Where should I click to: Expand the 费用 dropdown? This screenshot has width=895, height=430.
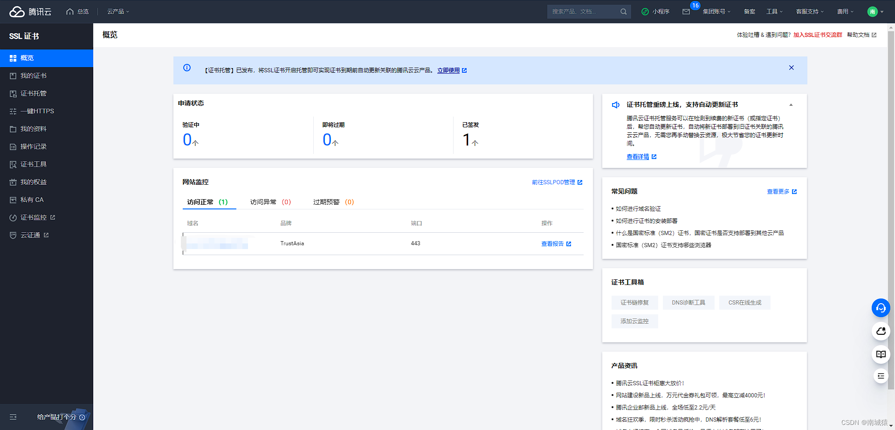pyautogui.click(x=845, y=11)
